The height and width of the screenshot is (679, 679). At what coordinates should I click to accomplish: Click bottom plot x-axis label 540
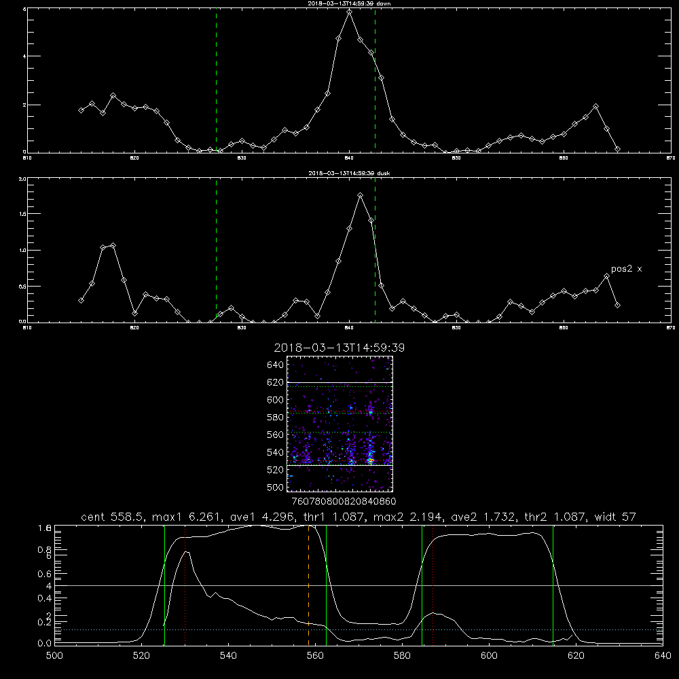tap(228, 656)
